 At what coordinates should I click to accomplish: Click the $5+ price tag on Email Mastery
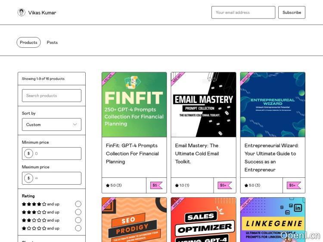pyautogui.click(x=224, y=186)
